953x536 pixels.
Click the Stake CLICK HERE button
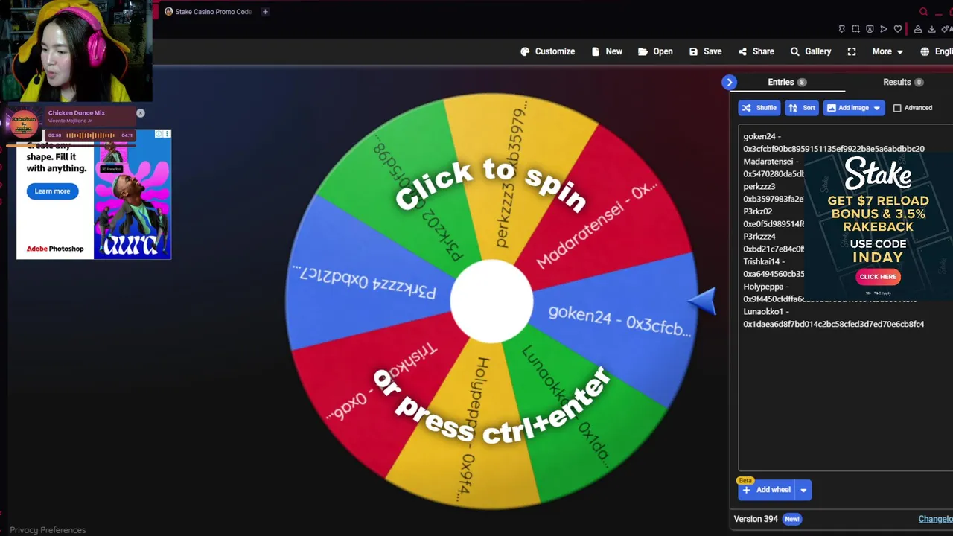click(878, 277)
